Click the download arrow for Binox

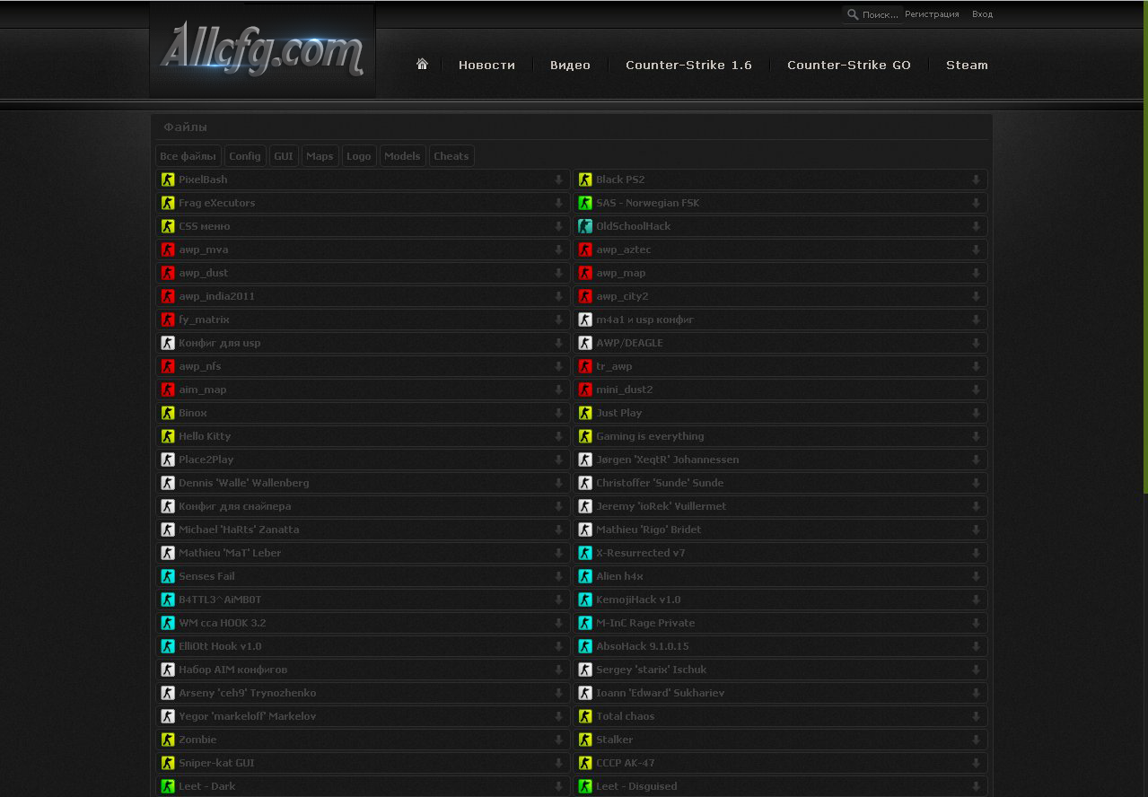[558, 413]
